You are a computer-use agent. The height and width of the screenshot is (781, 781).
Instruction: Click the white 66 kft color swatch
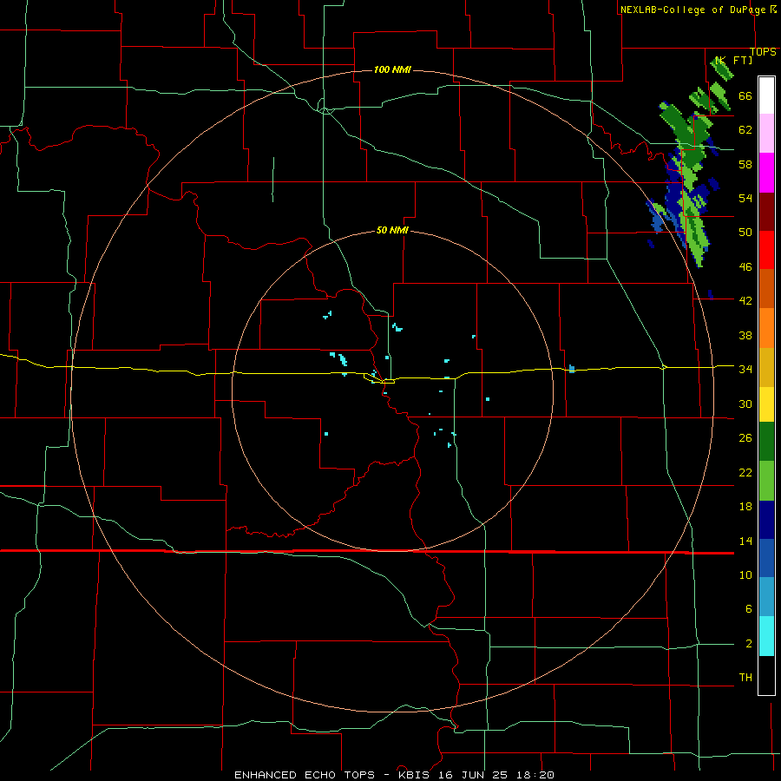tap(766, 95)
